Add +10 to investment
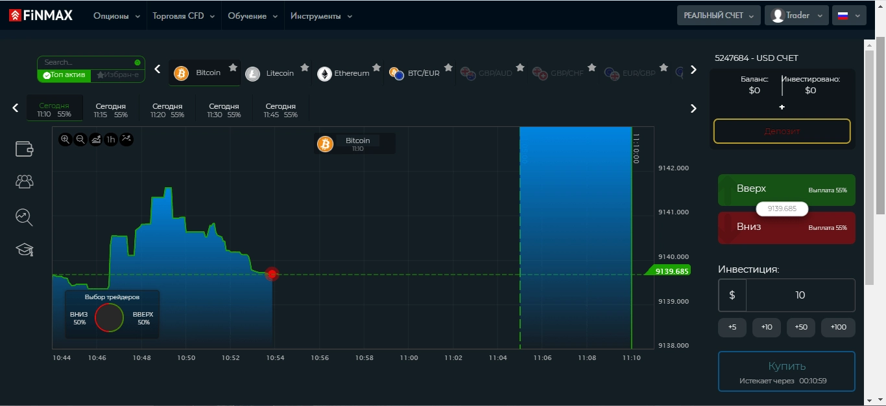The width and height of the screenshot is (886, 406). 766,327
